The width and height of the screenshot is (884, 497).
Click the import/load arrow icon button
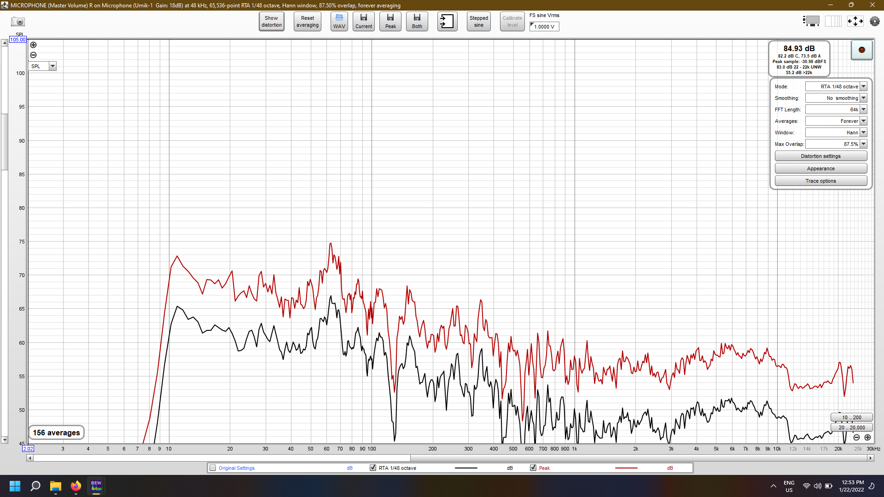447,22
